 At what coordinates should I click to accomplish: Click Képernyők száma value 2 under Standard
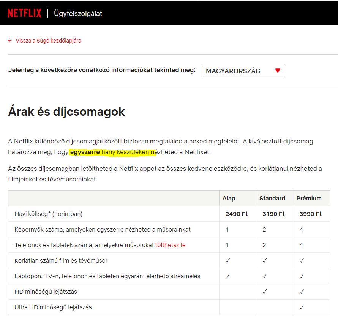pos(264,230)
